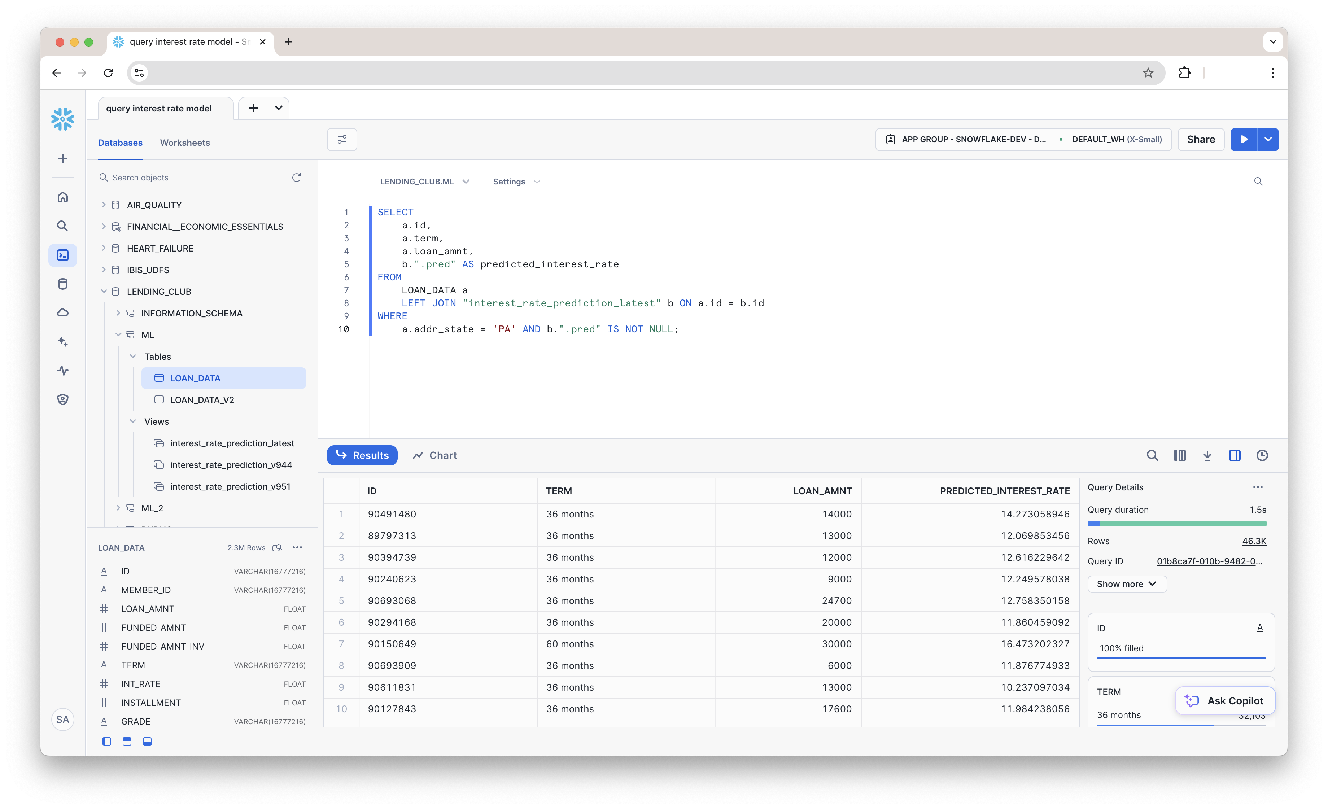Open the query history clock icon
Viewport: 1328px width, 809px height.
point(1262,455)
